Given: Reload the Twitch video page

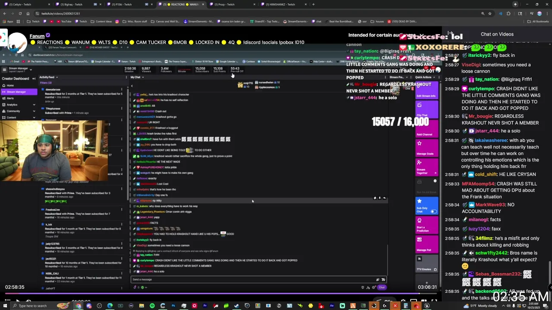Looking at the screenshot, I should point(20,13).
